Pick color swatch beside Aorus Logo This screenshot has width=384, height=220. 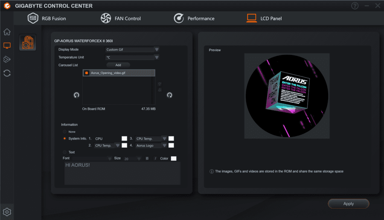171,145
